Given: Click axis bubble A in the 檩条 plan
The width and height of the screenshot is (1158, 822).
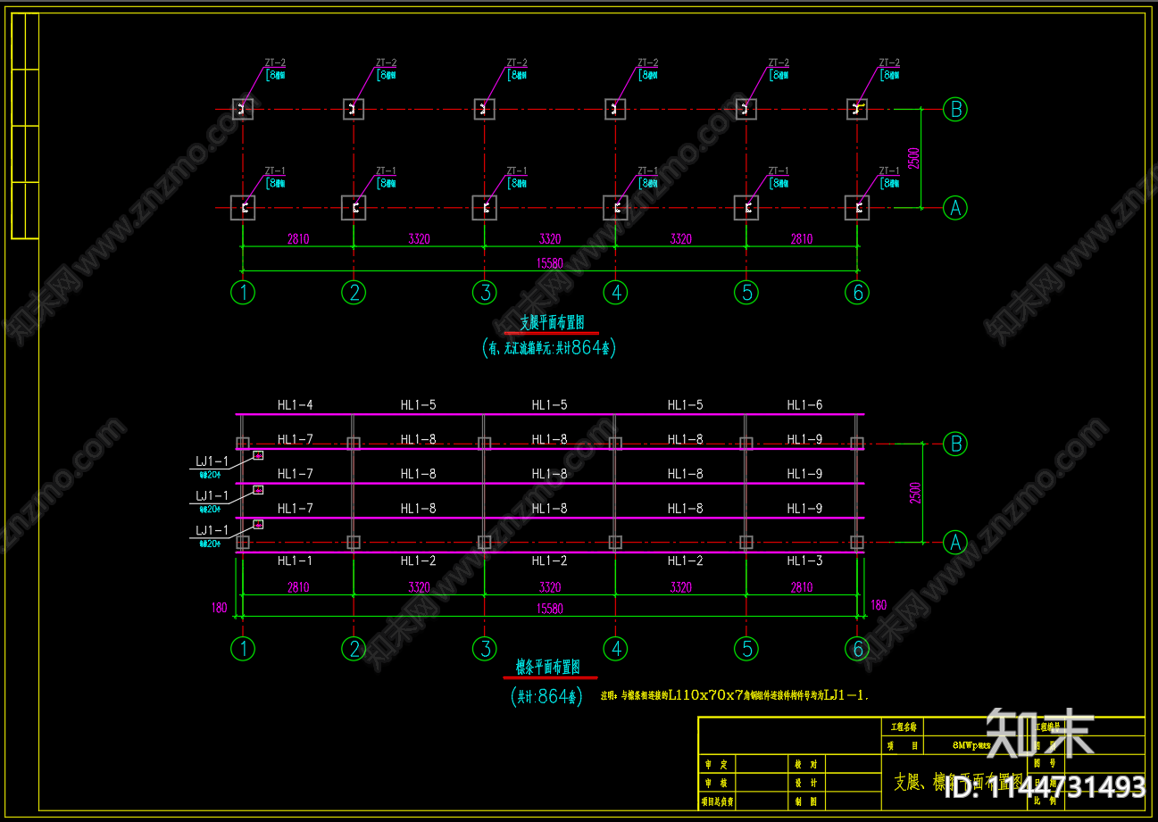Looking at the screenshot, I should tap(955, 542).
